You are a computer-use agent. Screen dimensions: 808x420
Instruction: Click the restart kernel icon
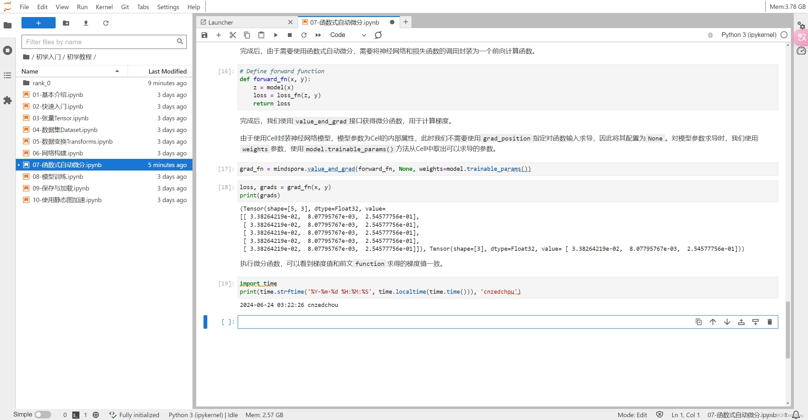(304, 35)
